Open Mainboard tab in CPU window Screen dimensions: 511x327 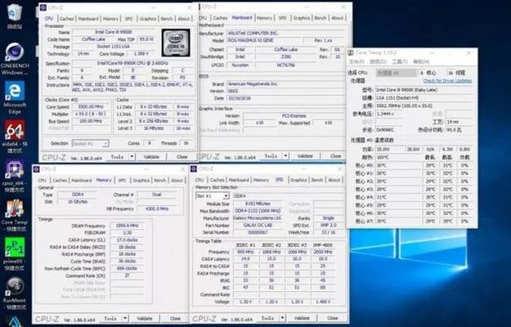pos(88,19)
